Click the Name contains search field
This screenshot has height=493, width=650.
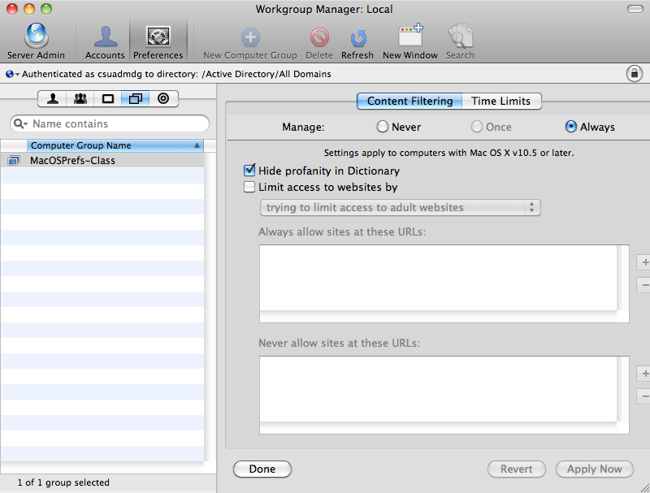point(110,123)
